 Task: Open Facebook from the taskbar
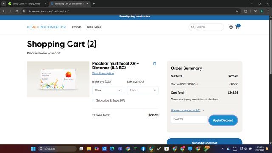(x=143, y=149)
